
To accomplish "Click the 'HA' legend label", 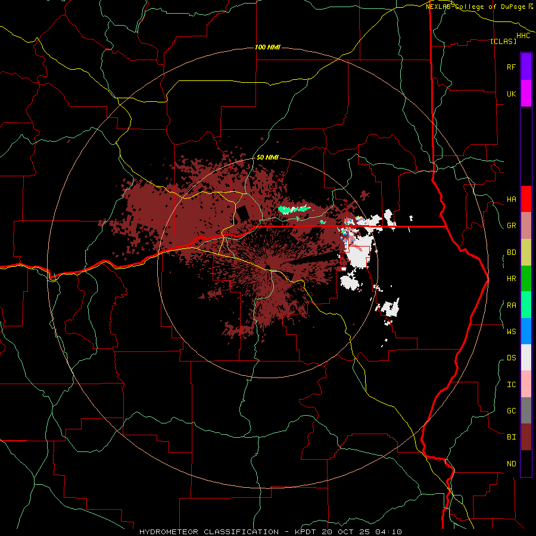I will (511, 199).
